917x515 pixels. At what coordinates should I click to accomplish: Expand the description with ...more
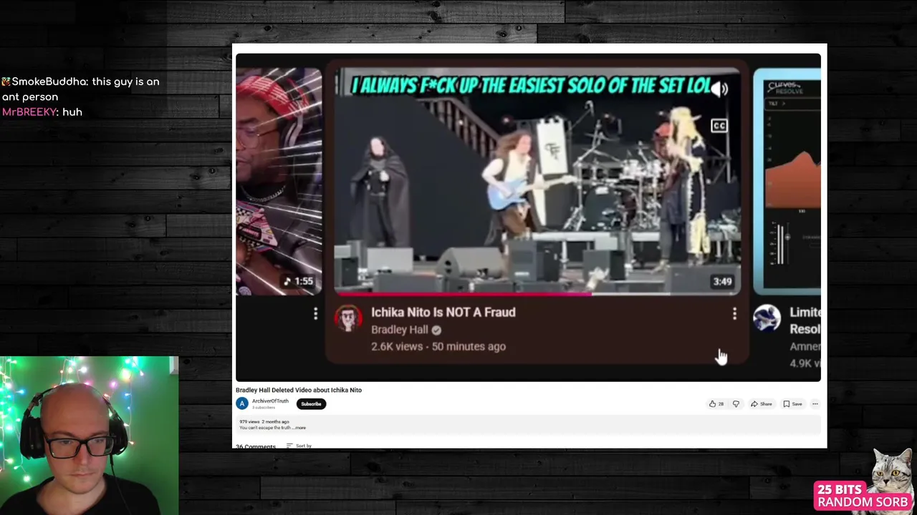(x=299, y=428)
